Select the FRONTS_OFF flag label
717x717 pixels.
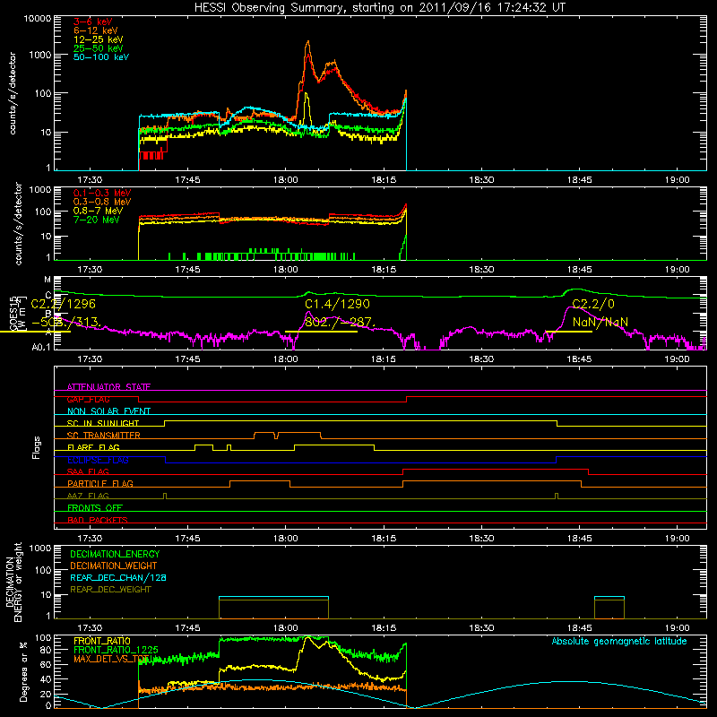click(95, 507)
